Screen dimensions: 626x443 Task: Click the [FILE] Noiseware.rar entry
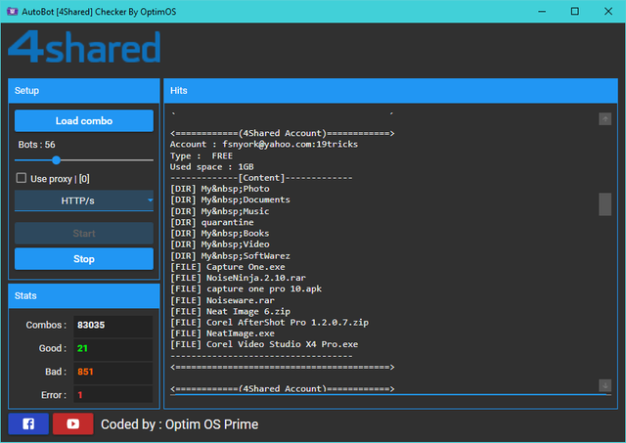tap(222, 300)
